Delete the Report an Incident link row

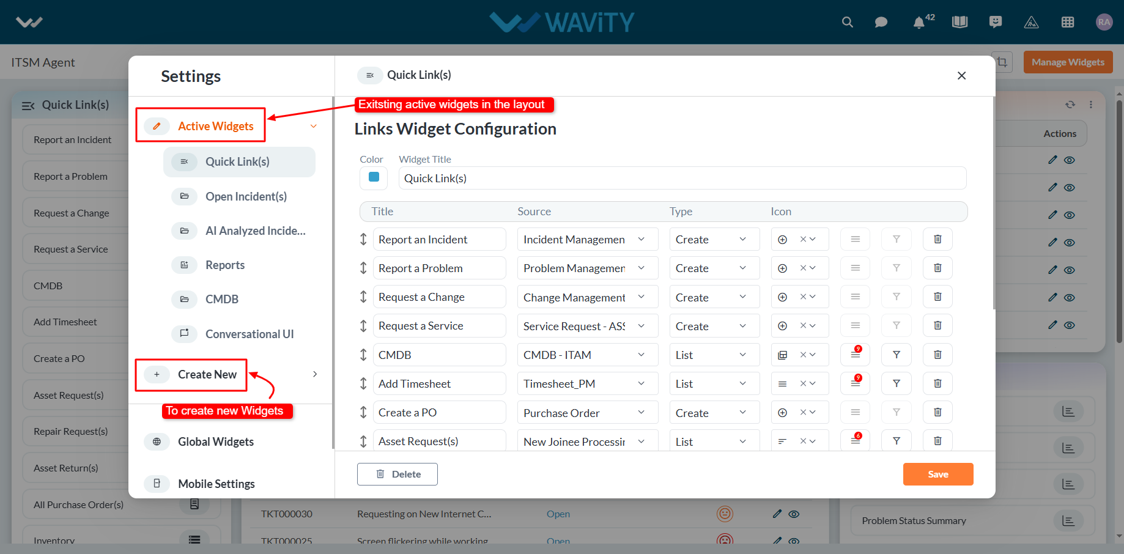point(937,239)
